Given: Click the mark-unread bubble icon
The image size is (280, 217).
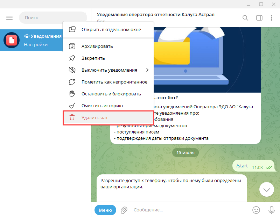Looking at the screenshot, I should (x=72, y=82).
